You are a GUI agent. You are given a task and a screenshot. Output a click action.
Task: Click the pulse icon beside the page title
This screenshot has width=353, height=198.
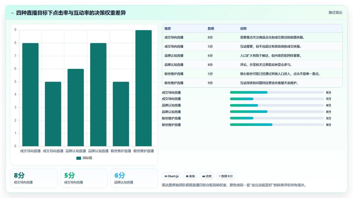tap(12, 13)
